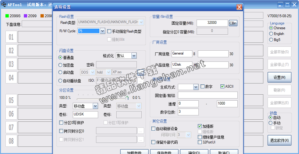Viewport: 299px width, 154px height.
Task: Click the 取消(C) button
Action: (x=224, y=152)
